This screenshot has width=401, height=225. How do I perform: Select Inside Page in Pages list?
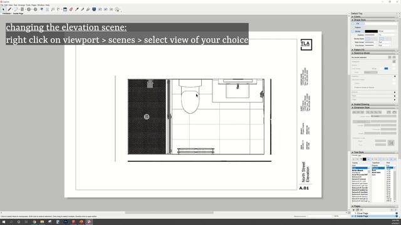click(362, 216)
